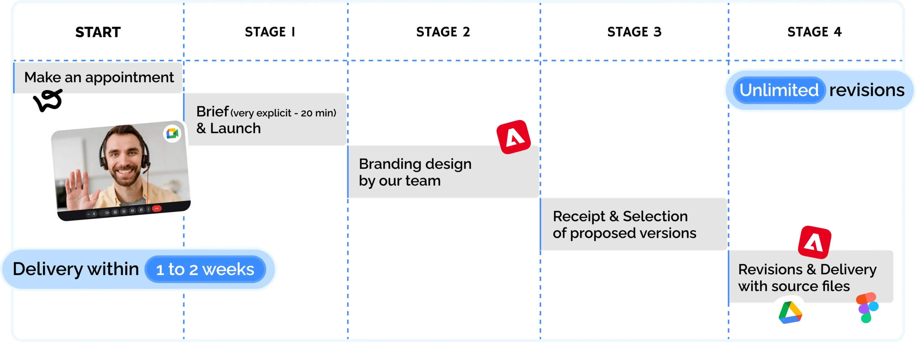Click the raise hand icon in call bar
The width and height of the screenshot is (916, 342).
141,210
